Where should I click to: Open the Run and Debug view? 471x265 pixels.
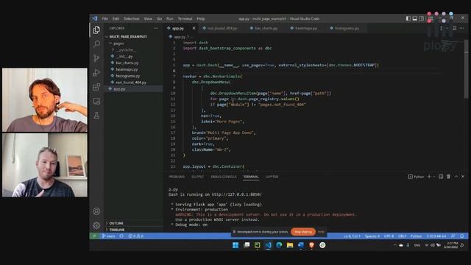[x=96, y=72]
